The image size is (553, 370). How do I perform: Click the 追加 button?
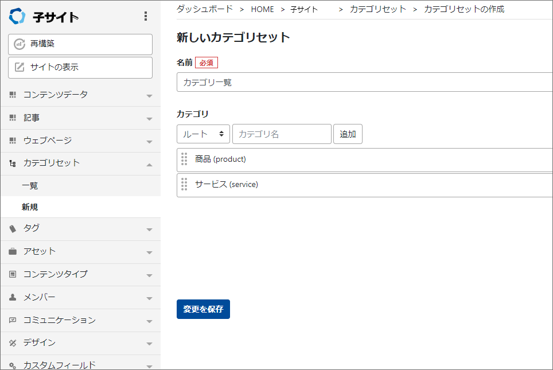coord(348,134)
